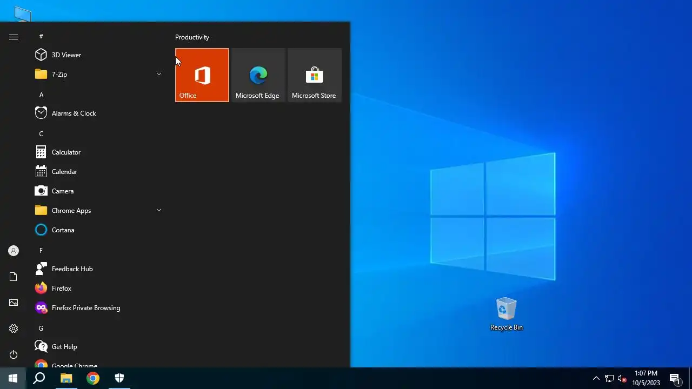Image resolution: width=692 pixels, height=389 pixels.
Task: Click the network tray icon
Action: [609, 378]
